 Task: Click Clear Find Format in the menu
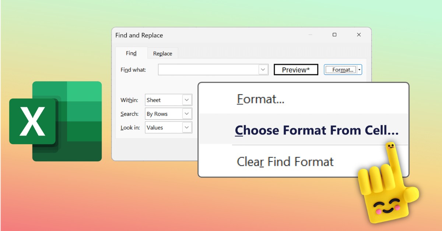click(285, 161)
